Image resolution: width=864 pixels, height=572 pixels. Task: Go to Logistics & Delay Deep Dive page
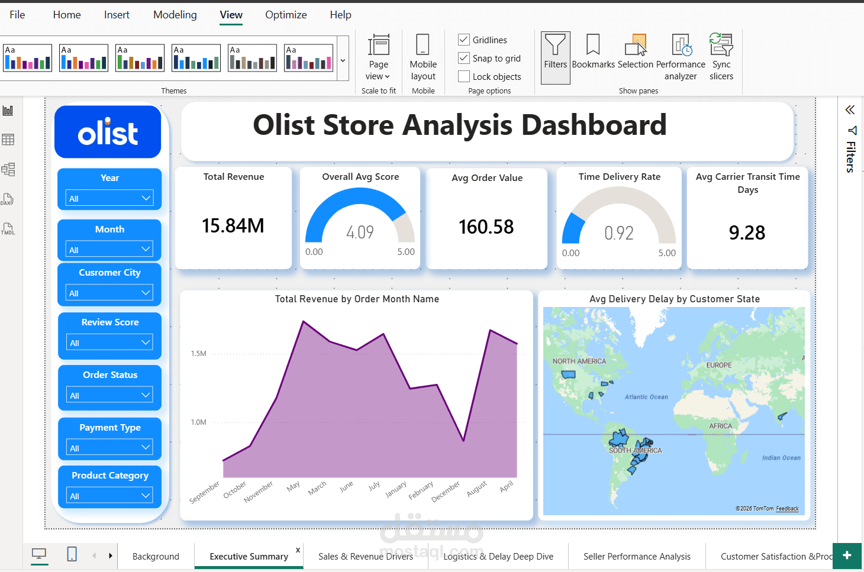498,556
